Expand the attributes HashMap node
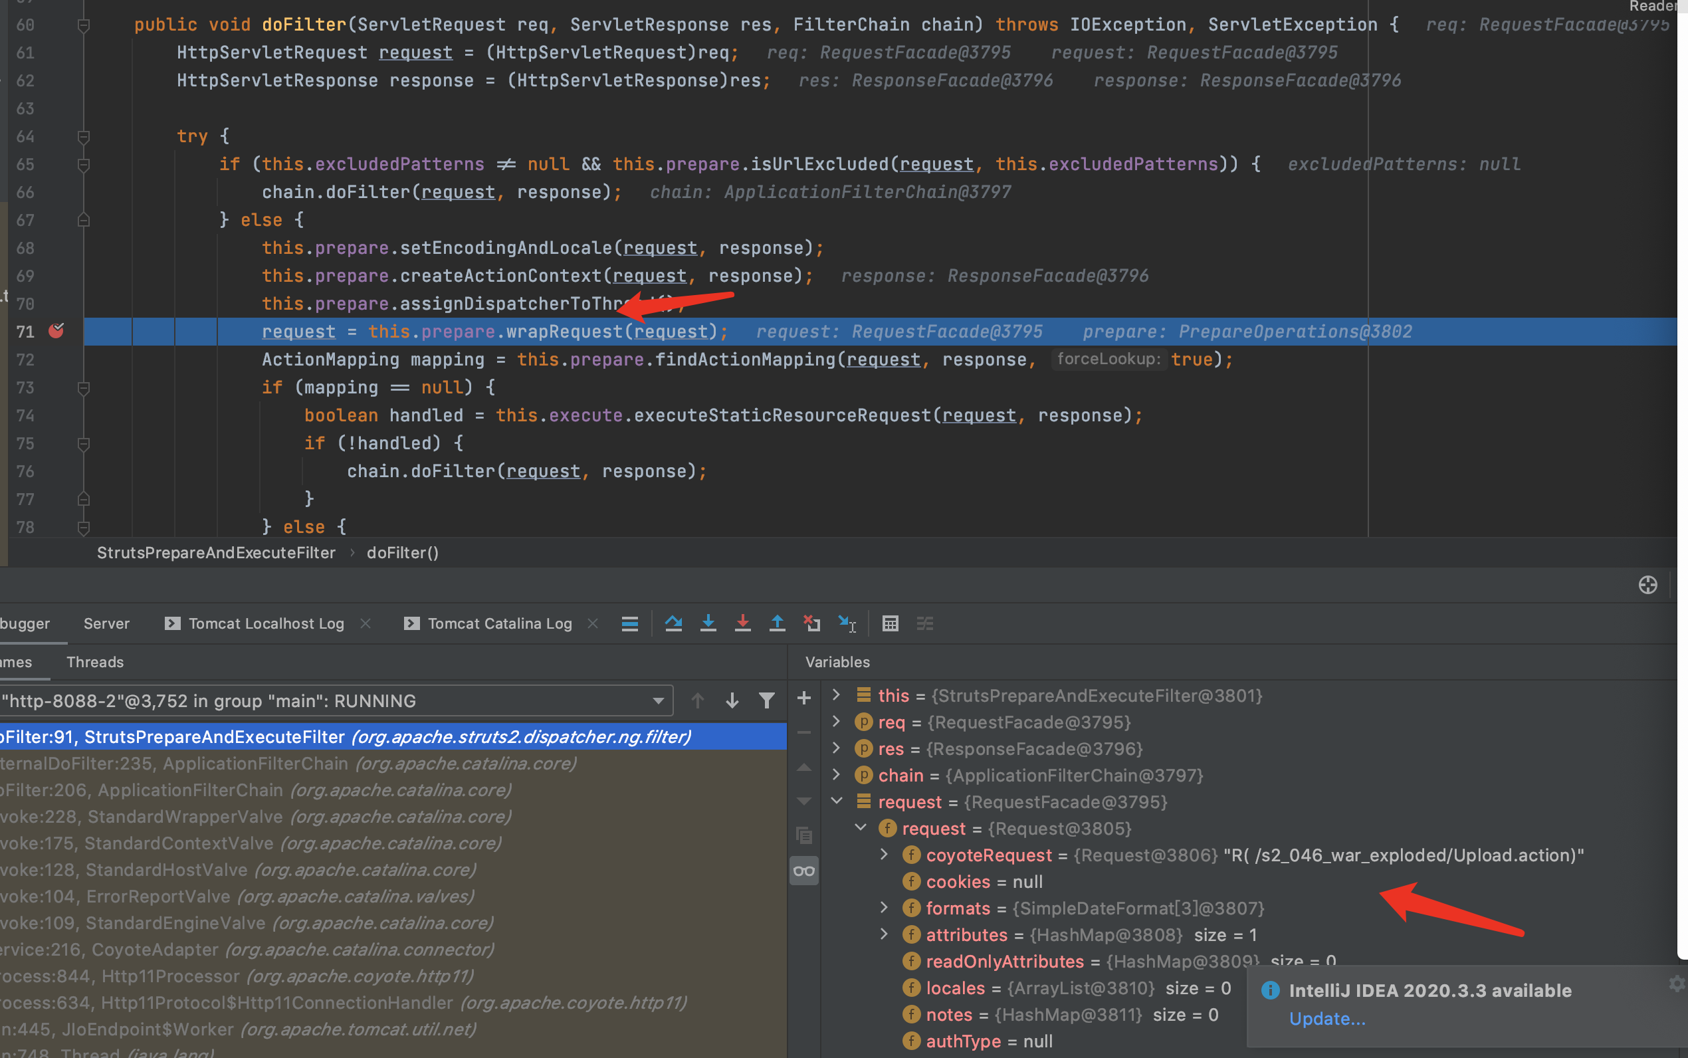The height and width of the screenshot is (1058, 1688). pos(885,934)
